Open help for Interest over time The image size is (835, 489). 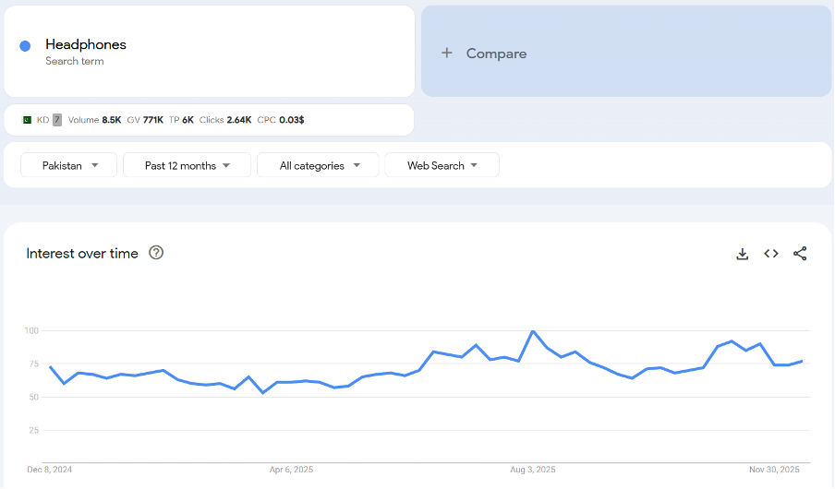pyautogui.click(x=156, y=253)
